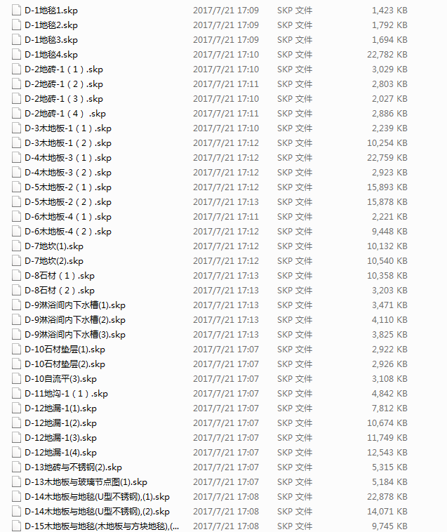447x532 pixels.
Task: Click the file icon of D-1地毯1.skp
Action: [x=16, y=11]
